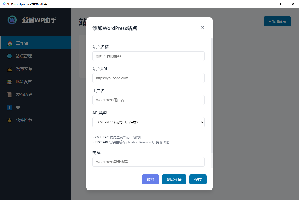The width and height of the screenshot is (299, 200).
Task: Click the 取消 button
Action: [x=151, y=179]
